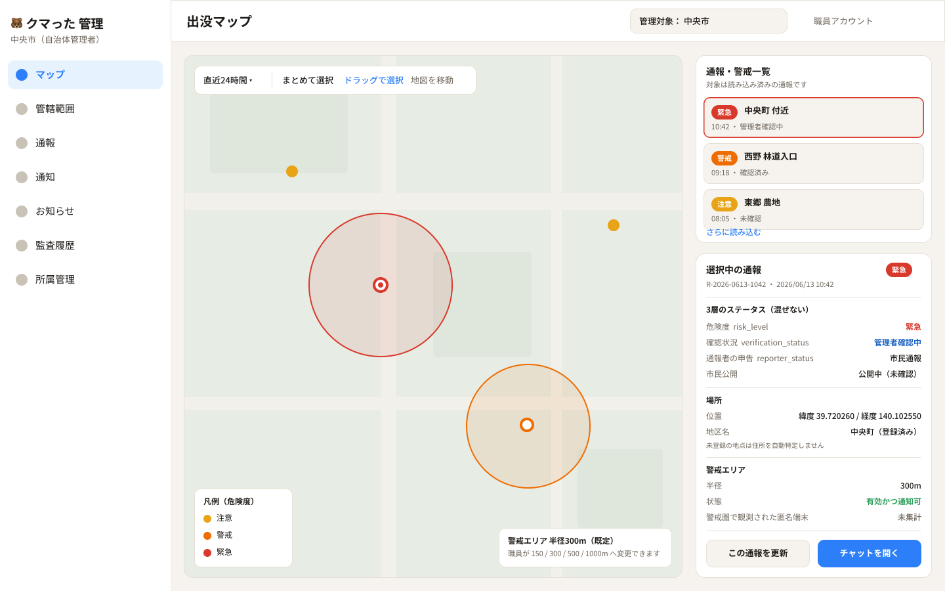945x591 pixels.
Task: Click the 警戒 badge on 西野 林道入口
Action: pyautogui.click(x=724, y=158)
